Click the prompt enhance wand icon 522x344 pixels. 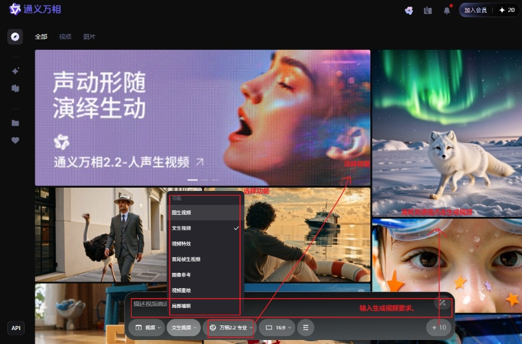441,303
